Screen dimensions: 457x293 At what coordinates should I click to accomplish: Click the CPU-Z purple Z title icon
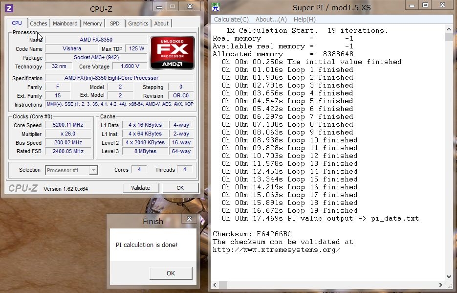(x=9, y=8)
